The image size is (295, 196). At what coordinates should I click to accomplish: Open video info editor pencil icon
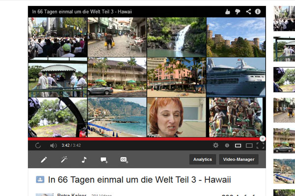[44, 160]
